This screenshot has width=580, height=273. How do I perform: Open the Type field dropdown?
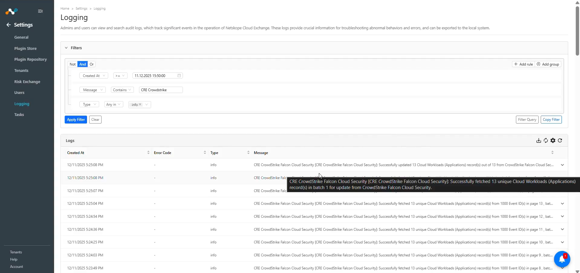tap(89, 104)
